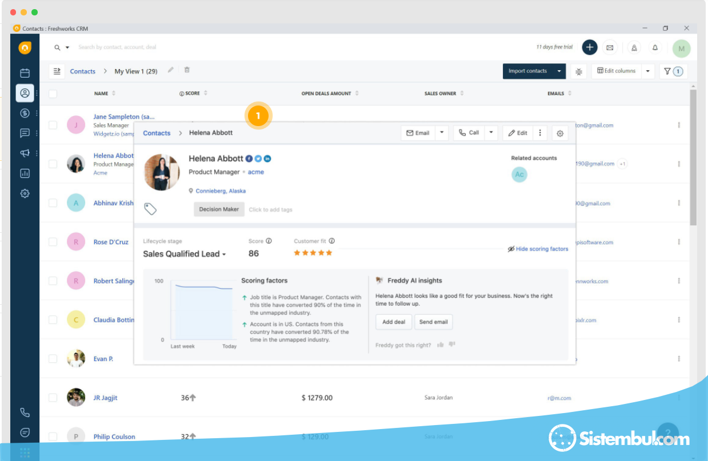Expand the Import contacts dropdown arrow
This screenshot has width=708, height=461.
(x=559, y=71)
